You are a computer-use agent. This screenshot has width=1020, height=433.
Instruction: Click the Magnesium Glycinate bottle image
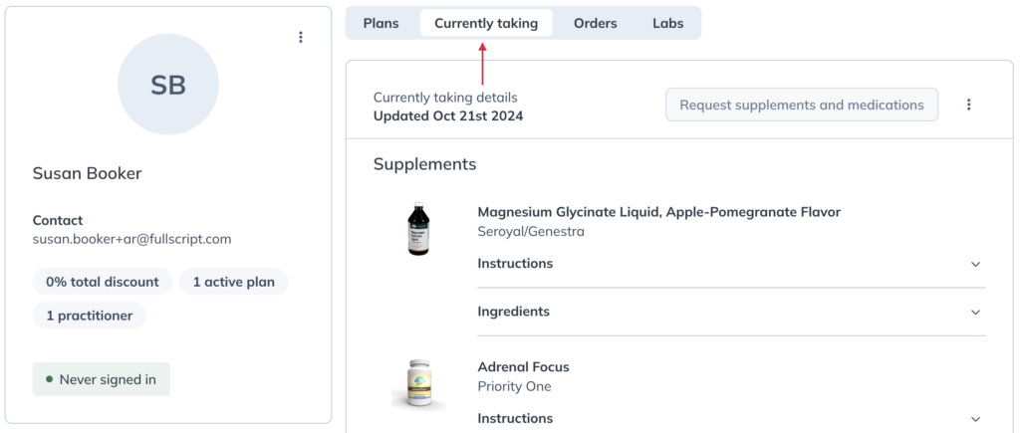(418, 229)
